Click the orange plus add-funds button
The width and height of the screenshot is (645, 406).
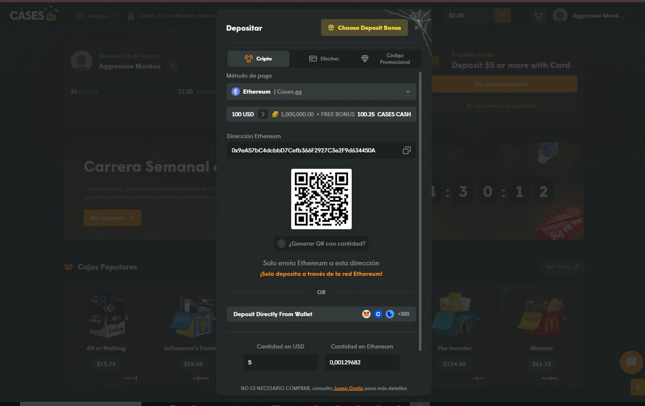(x=502, y=15)
